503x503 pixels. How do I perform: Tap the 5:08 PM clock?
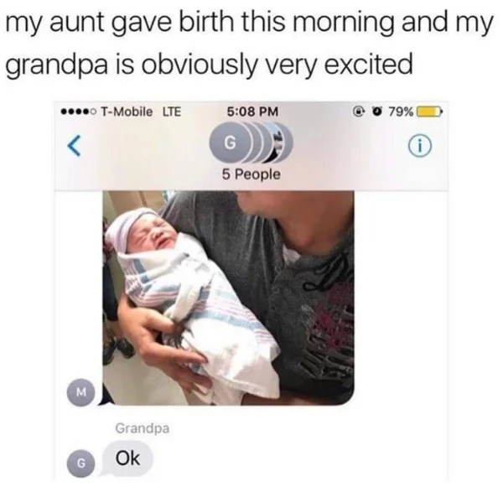click(x=252, y=111)
